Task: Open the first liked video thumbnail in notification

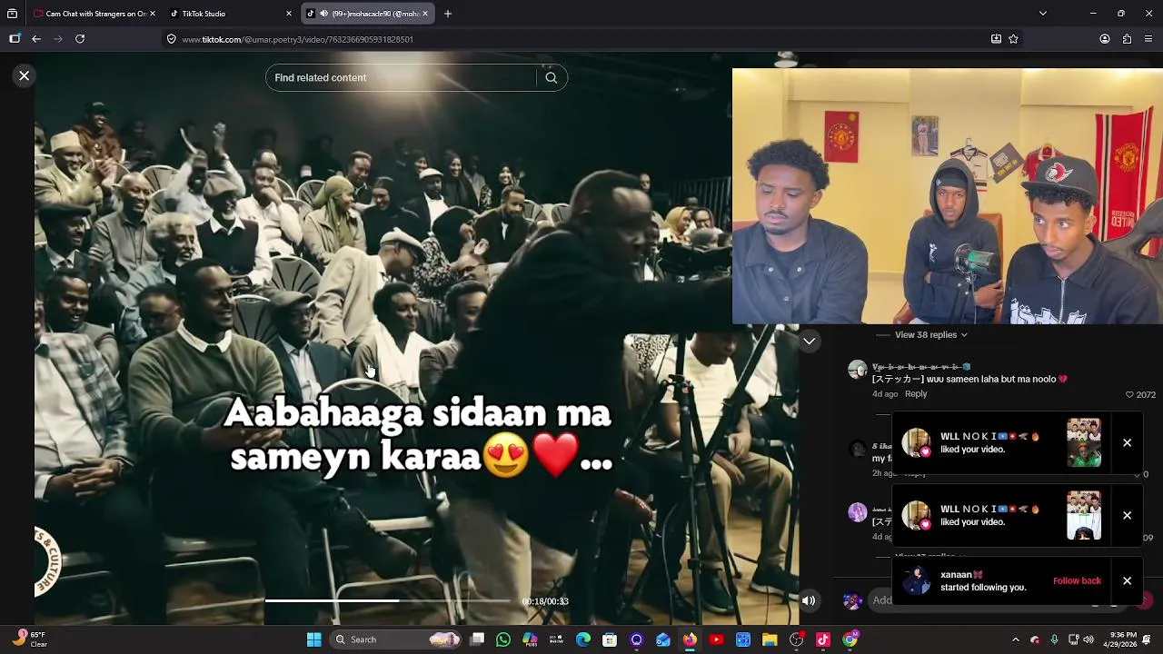Action: pos(1084,442)
